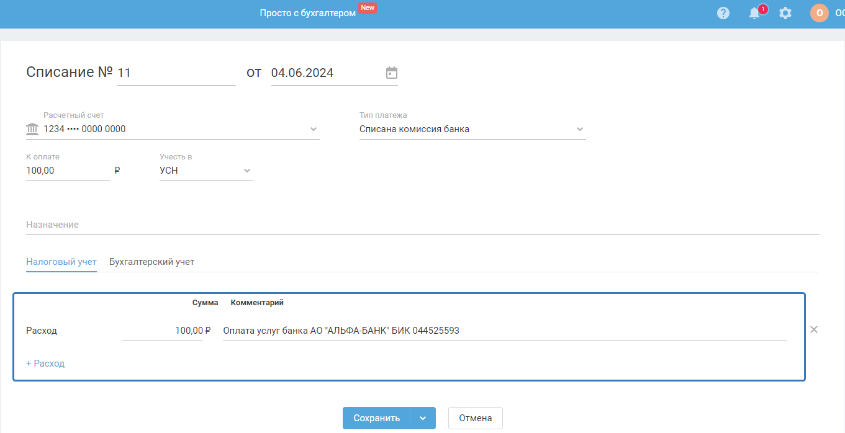Remove the expense row with X icon
845x433 pixels.
[814, 329]
